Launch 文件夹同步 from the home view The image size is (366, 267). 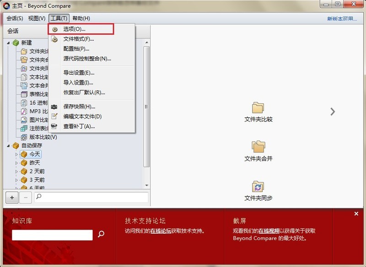(258, 191)
